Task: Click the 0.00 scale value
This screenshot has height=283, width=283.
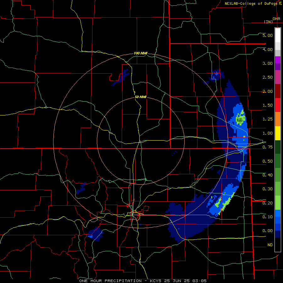Action: [268, 231]
